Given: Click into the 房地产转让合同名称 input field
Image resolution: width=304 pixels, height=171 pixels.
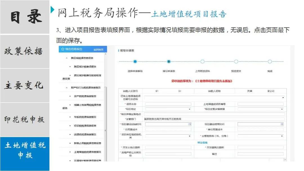Looking at the screenshot, I should tap(168, 154).
